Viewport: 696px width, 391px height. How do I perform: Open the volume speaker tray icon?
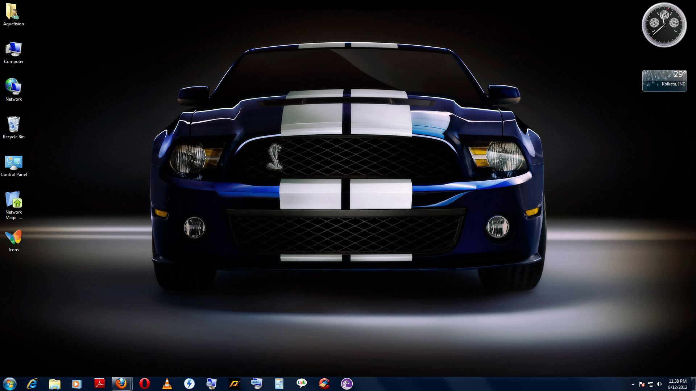(x=659, y=384)
